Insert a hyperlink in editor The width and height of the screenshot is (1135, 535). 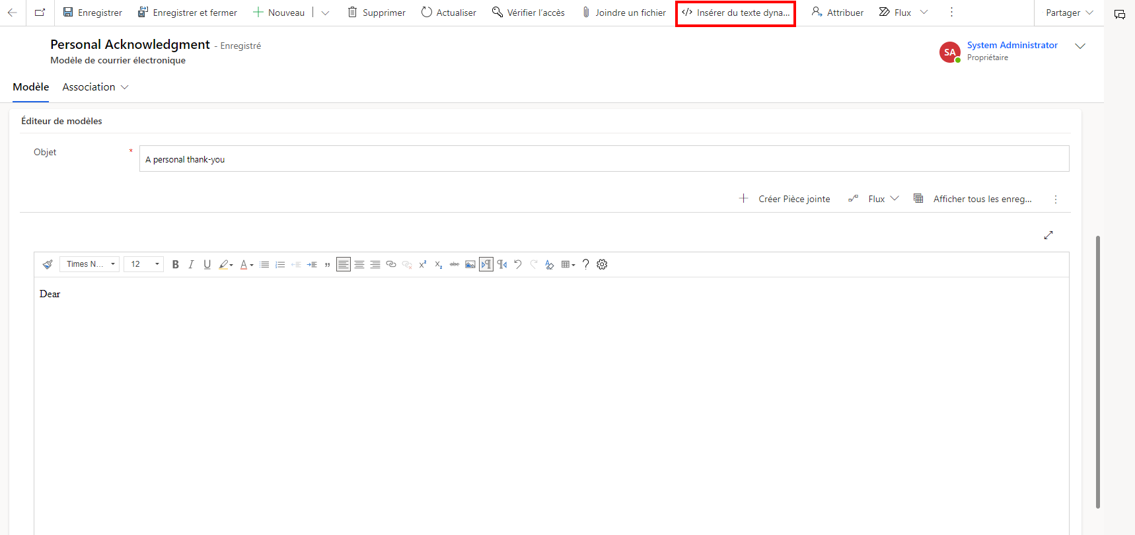point(391,264)
